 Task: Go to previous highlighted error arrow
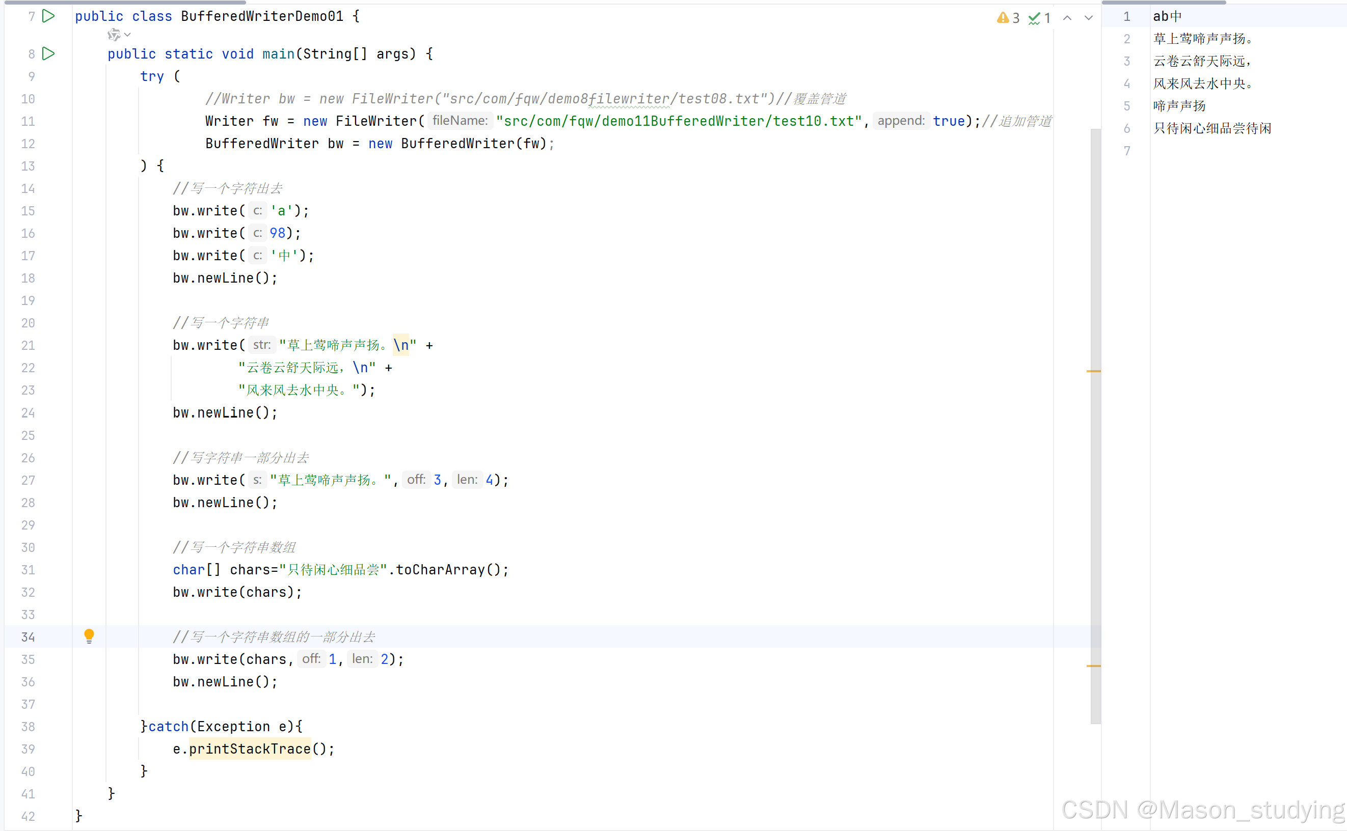tap(1067, 18)
